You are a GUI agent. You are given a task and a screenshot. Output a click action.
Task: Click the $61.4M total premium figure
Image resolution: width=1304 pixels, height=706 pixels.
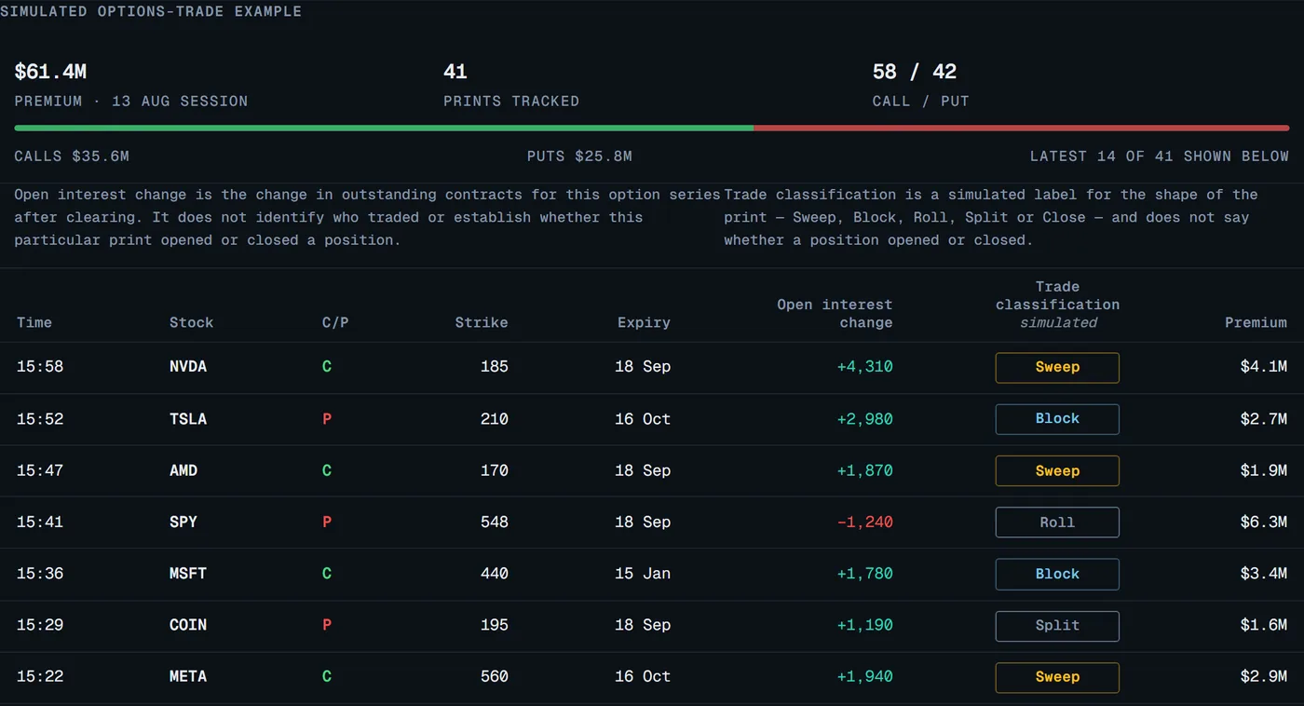tap(50, 72)
